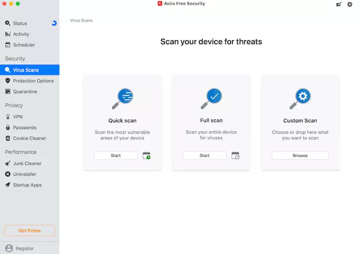363x254 pixels.
Task: Click the Uninstaller X circle icon
Action: pyautogui.click(x=8, y=174)
